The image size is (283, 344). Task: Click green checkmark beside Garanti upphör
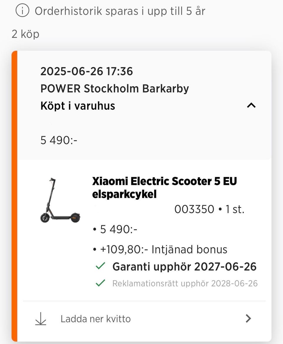(x=101, y=267)
